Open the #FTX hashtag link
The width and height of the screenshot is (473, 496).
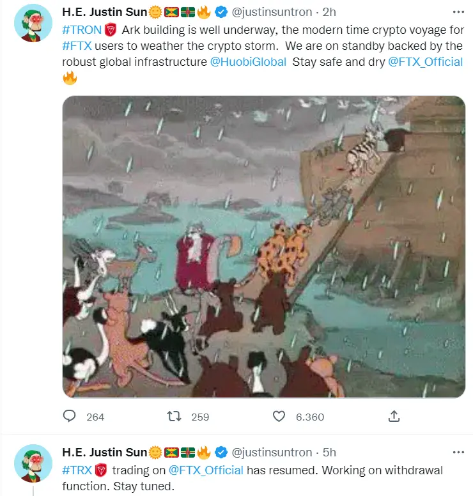pos(77,46)
